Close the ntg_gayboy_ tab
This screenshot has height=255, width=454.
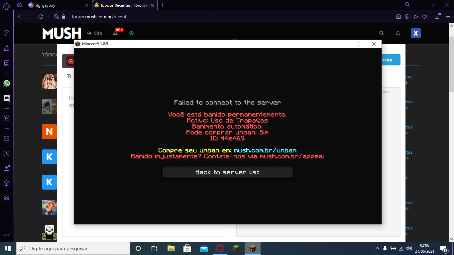(x=87, y=5)
